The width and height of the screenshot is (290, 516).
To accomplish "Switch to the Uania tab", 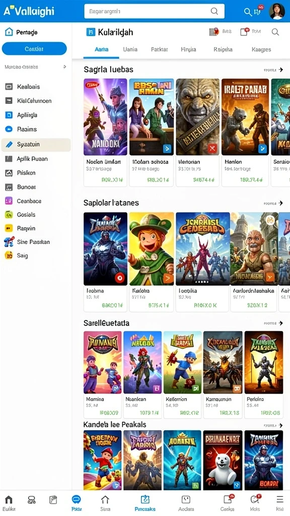I will click(x=130, y=49).
